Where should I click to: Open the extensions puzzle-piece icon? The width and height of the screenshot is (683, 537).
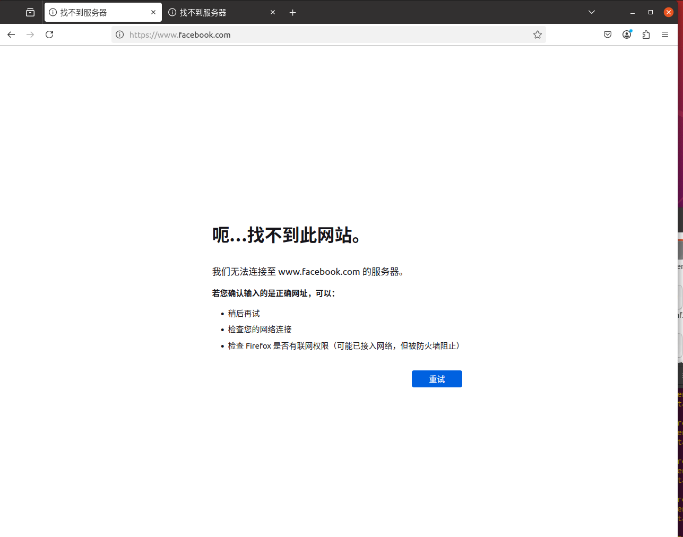645,34
